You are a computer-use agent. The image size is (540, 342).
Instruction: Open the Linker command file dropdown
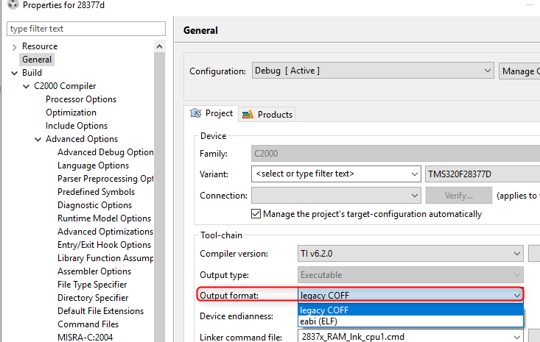[x=517, y=337]
